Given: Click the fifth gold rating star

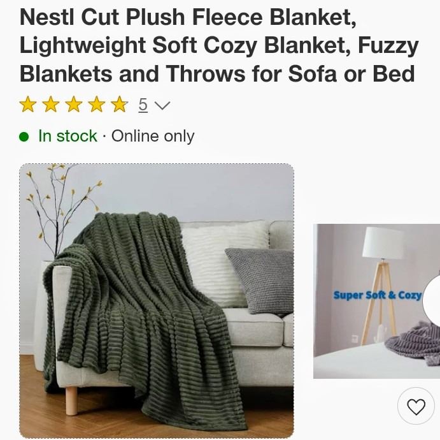Looking at the screenshot, I should tap(120, 104).
